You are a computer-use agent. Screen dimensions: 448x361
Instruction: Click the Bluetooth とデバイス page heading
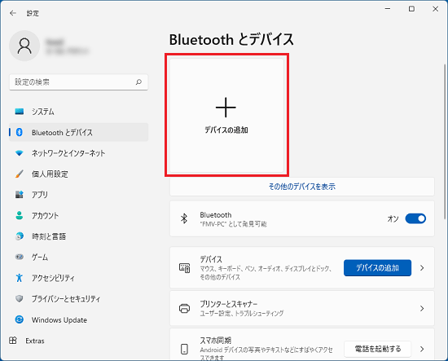[x=231, y=39]
